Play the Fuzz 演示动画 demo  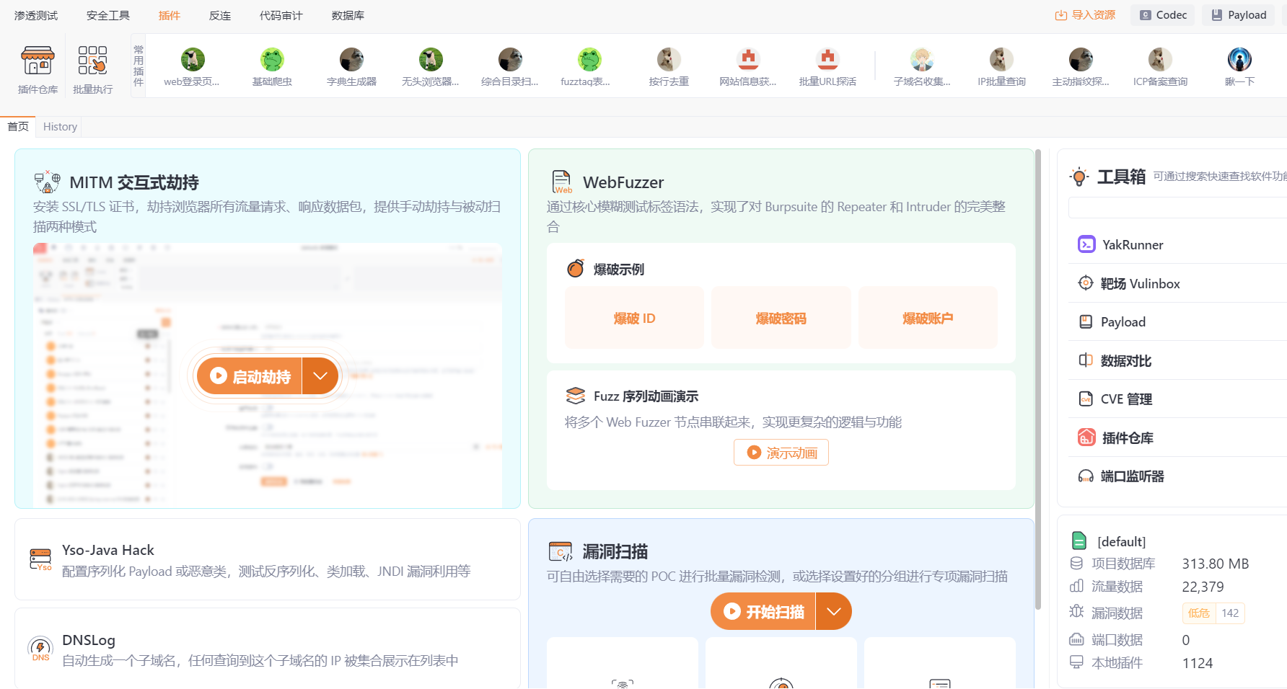(x=781, y=452)
